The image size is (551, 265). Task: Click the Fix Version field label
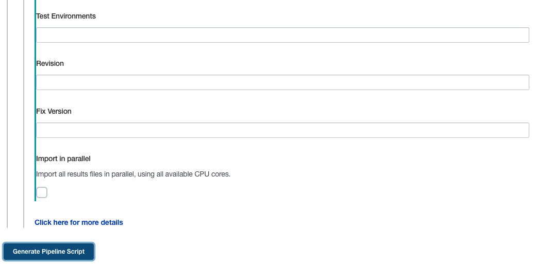point(54,111)
